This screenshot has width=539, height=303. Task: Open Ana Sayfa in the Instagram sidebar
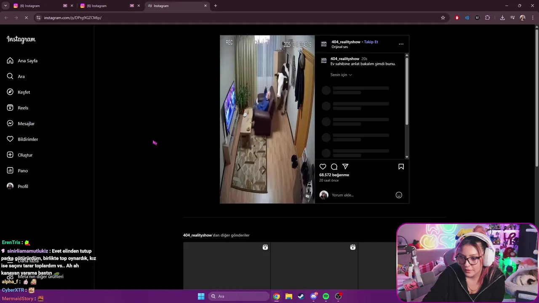point(22,61)
